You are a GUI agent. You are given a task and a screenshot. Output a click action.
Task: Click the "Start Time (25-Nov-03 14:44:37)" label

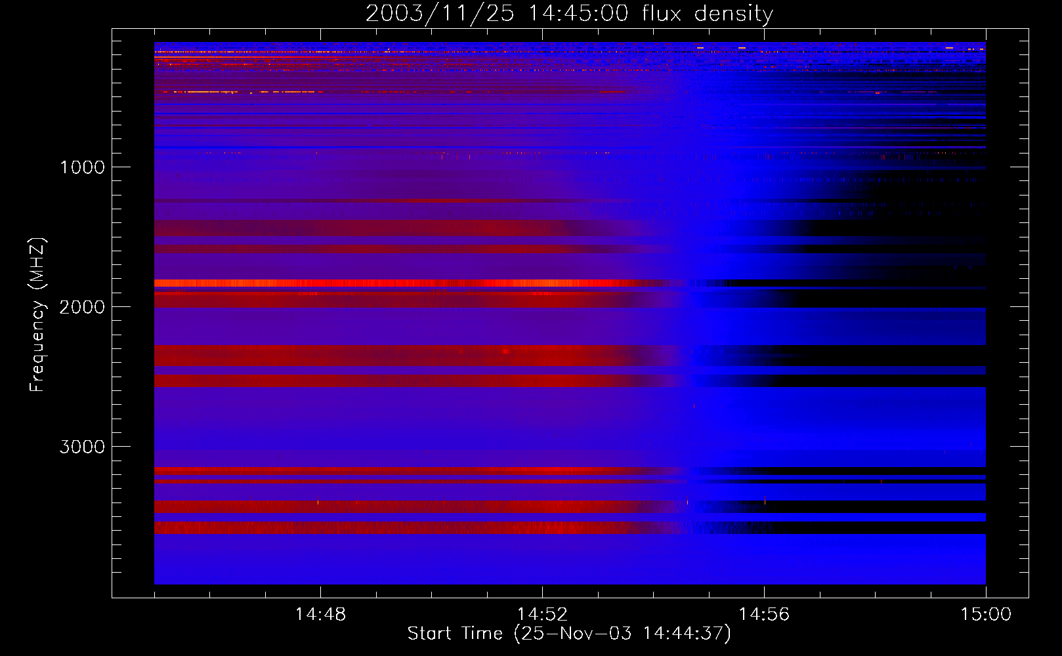coord(569,634)
